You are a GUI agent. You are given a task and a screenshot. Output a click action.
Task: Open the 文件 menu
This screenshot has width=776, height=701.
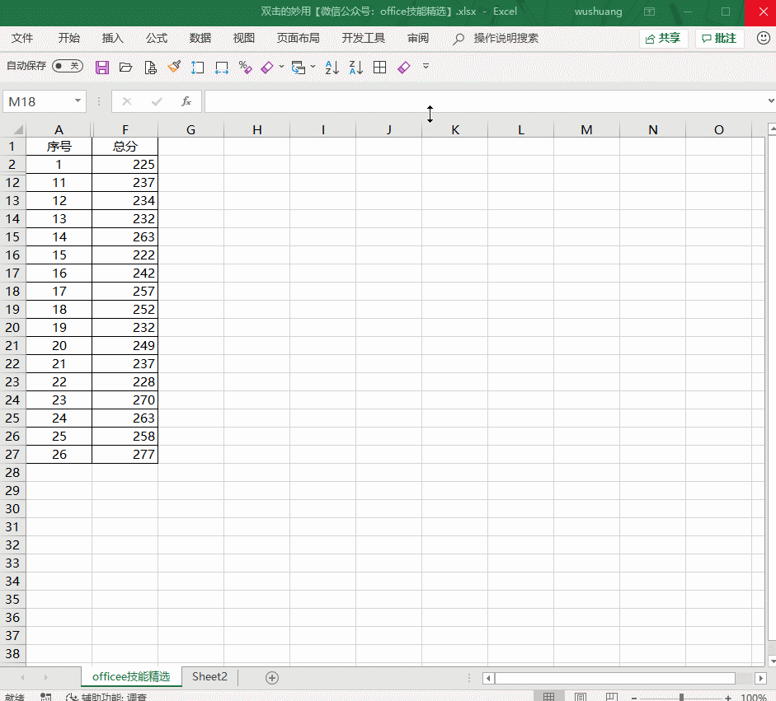tap(22, 38)
